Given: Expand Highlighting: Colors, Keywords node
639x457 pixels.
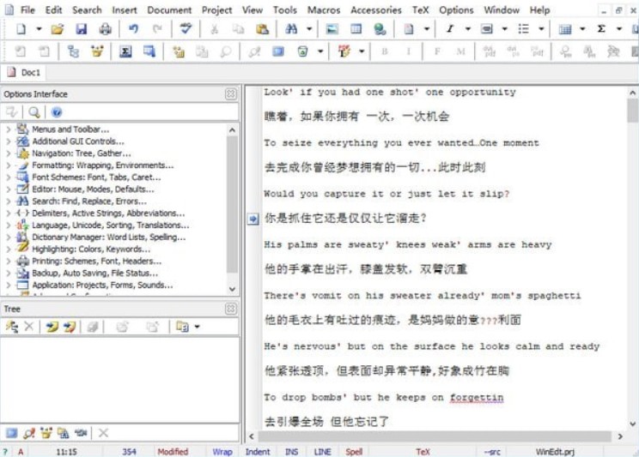Looking at the screenshot, I should pos(9,249).
